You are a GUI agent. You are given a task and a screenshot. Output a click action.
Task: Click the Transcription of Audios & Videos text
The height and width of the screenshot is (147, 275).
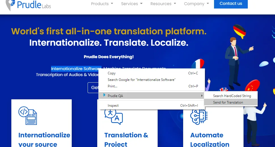(67, 75)
